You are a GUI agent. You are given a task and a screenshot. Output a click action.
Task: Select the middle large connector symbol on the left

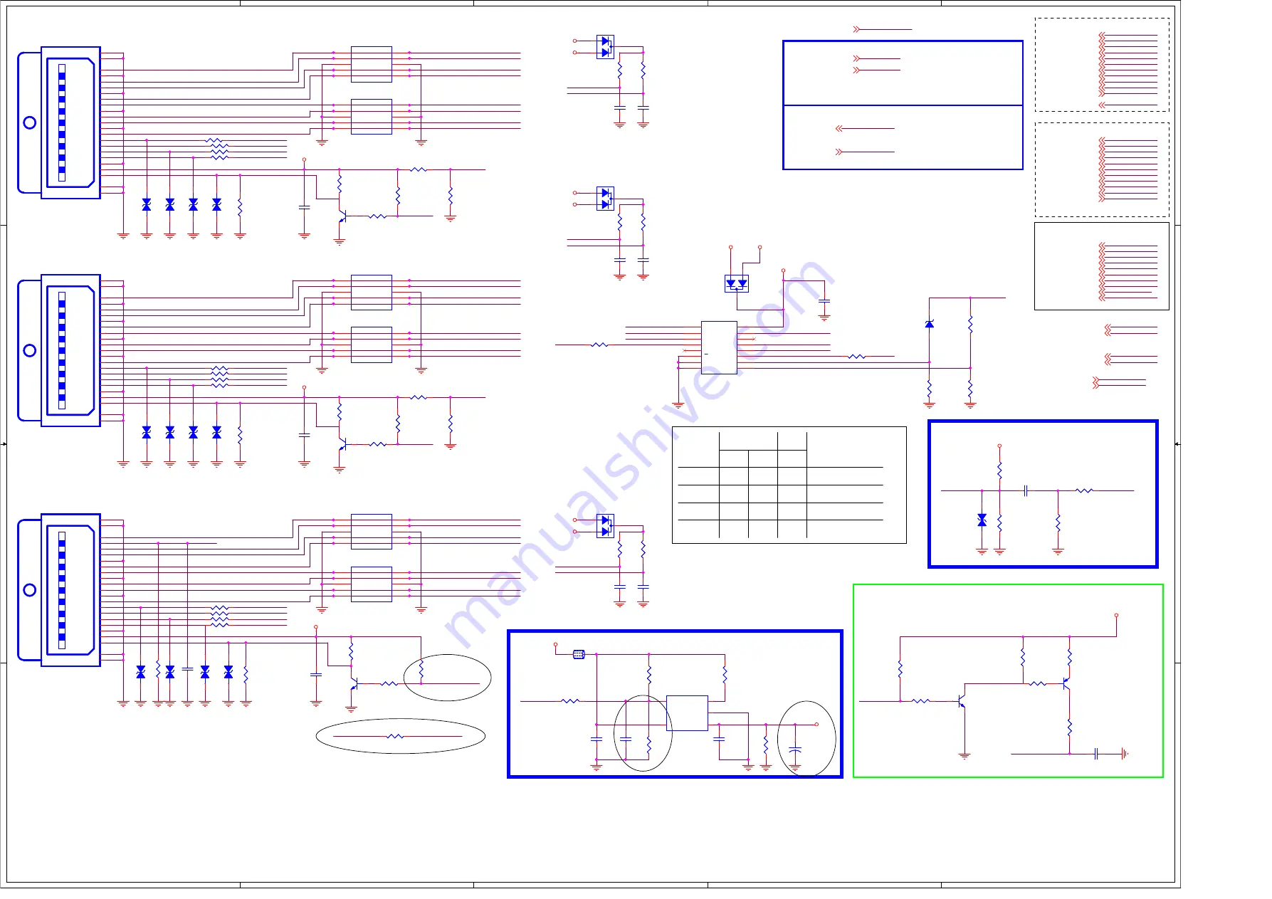[x=59, y=350]
